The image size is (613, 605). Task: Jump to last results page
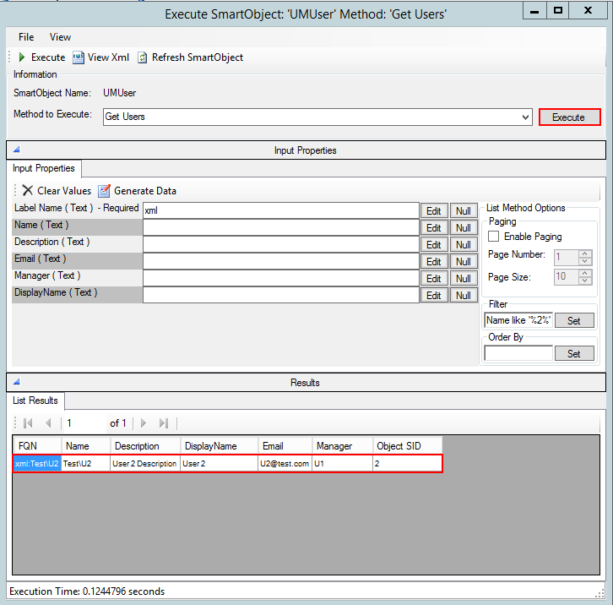(164, 422)
